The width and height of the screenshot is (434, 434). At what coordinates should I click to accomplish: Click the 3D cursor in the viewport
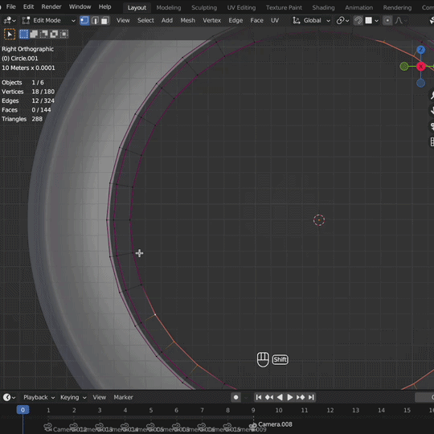[319, 220]
